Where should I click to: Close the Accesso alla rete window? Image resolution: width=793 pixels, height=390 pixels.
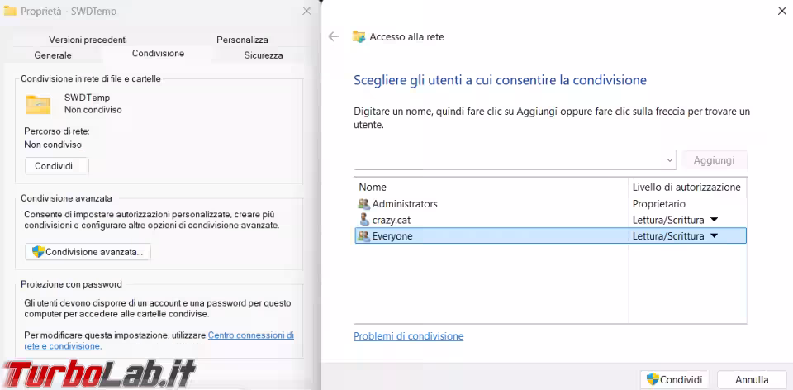781,11
